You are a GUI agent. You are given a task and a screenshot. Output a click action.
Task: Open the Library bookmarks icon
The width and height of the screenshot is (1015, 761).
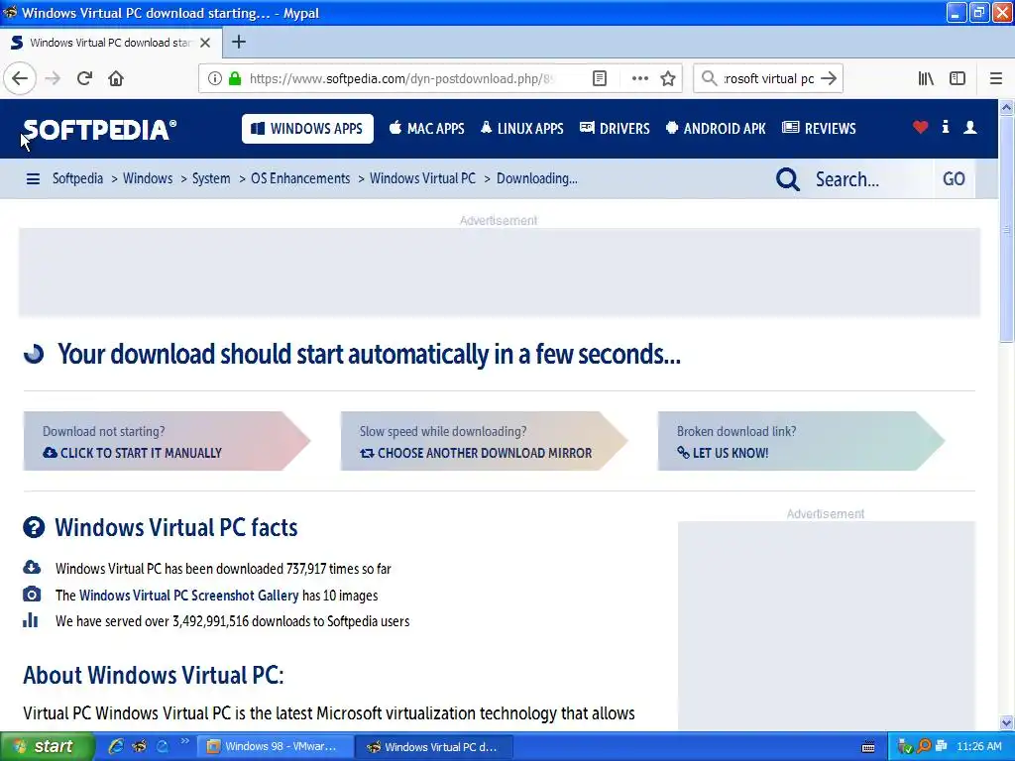coord(926,79)
